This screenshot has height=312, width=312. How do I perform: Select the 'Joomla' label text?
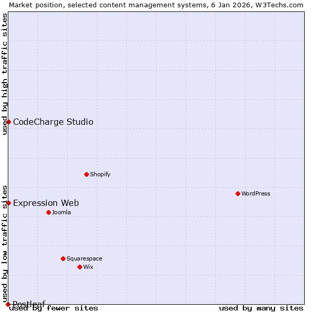61,212
